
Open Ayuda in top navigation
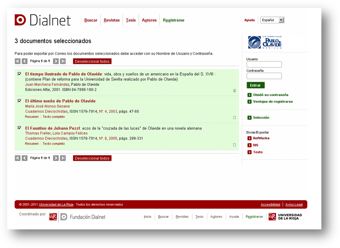[x=250, y=20]
